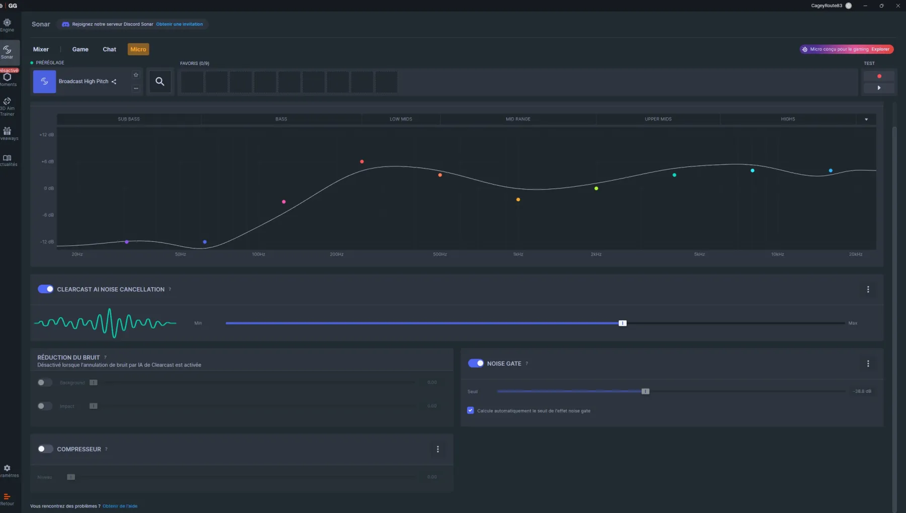The height and width of the screenshot is (513, 906).
Task: Switch to the Chat tab
Action: tap(109, 49)
